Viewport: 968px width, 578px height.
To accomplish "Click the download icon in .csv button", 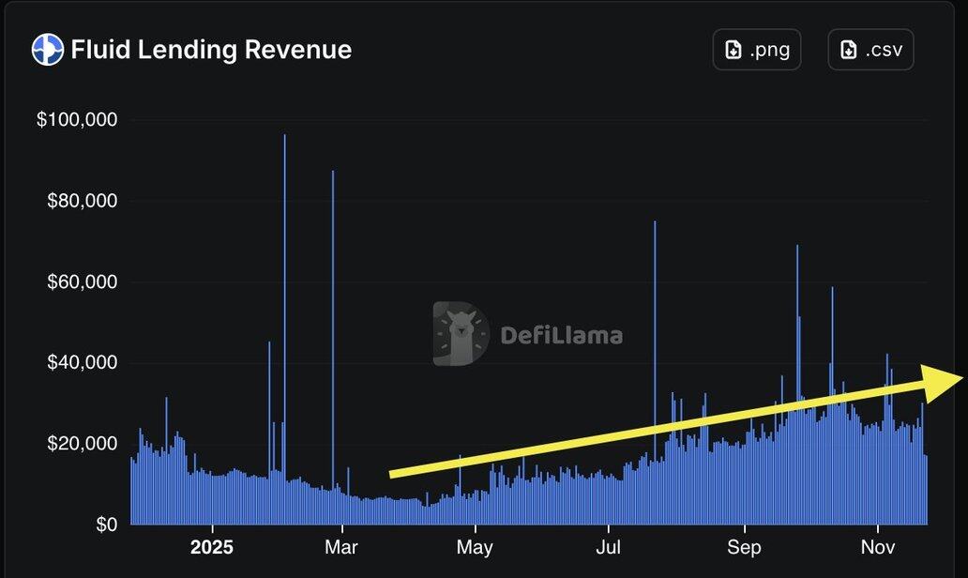I will (849, 50).
